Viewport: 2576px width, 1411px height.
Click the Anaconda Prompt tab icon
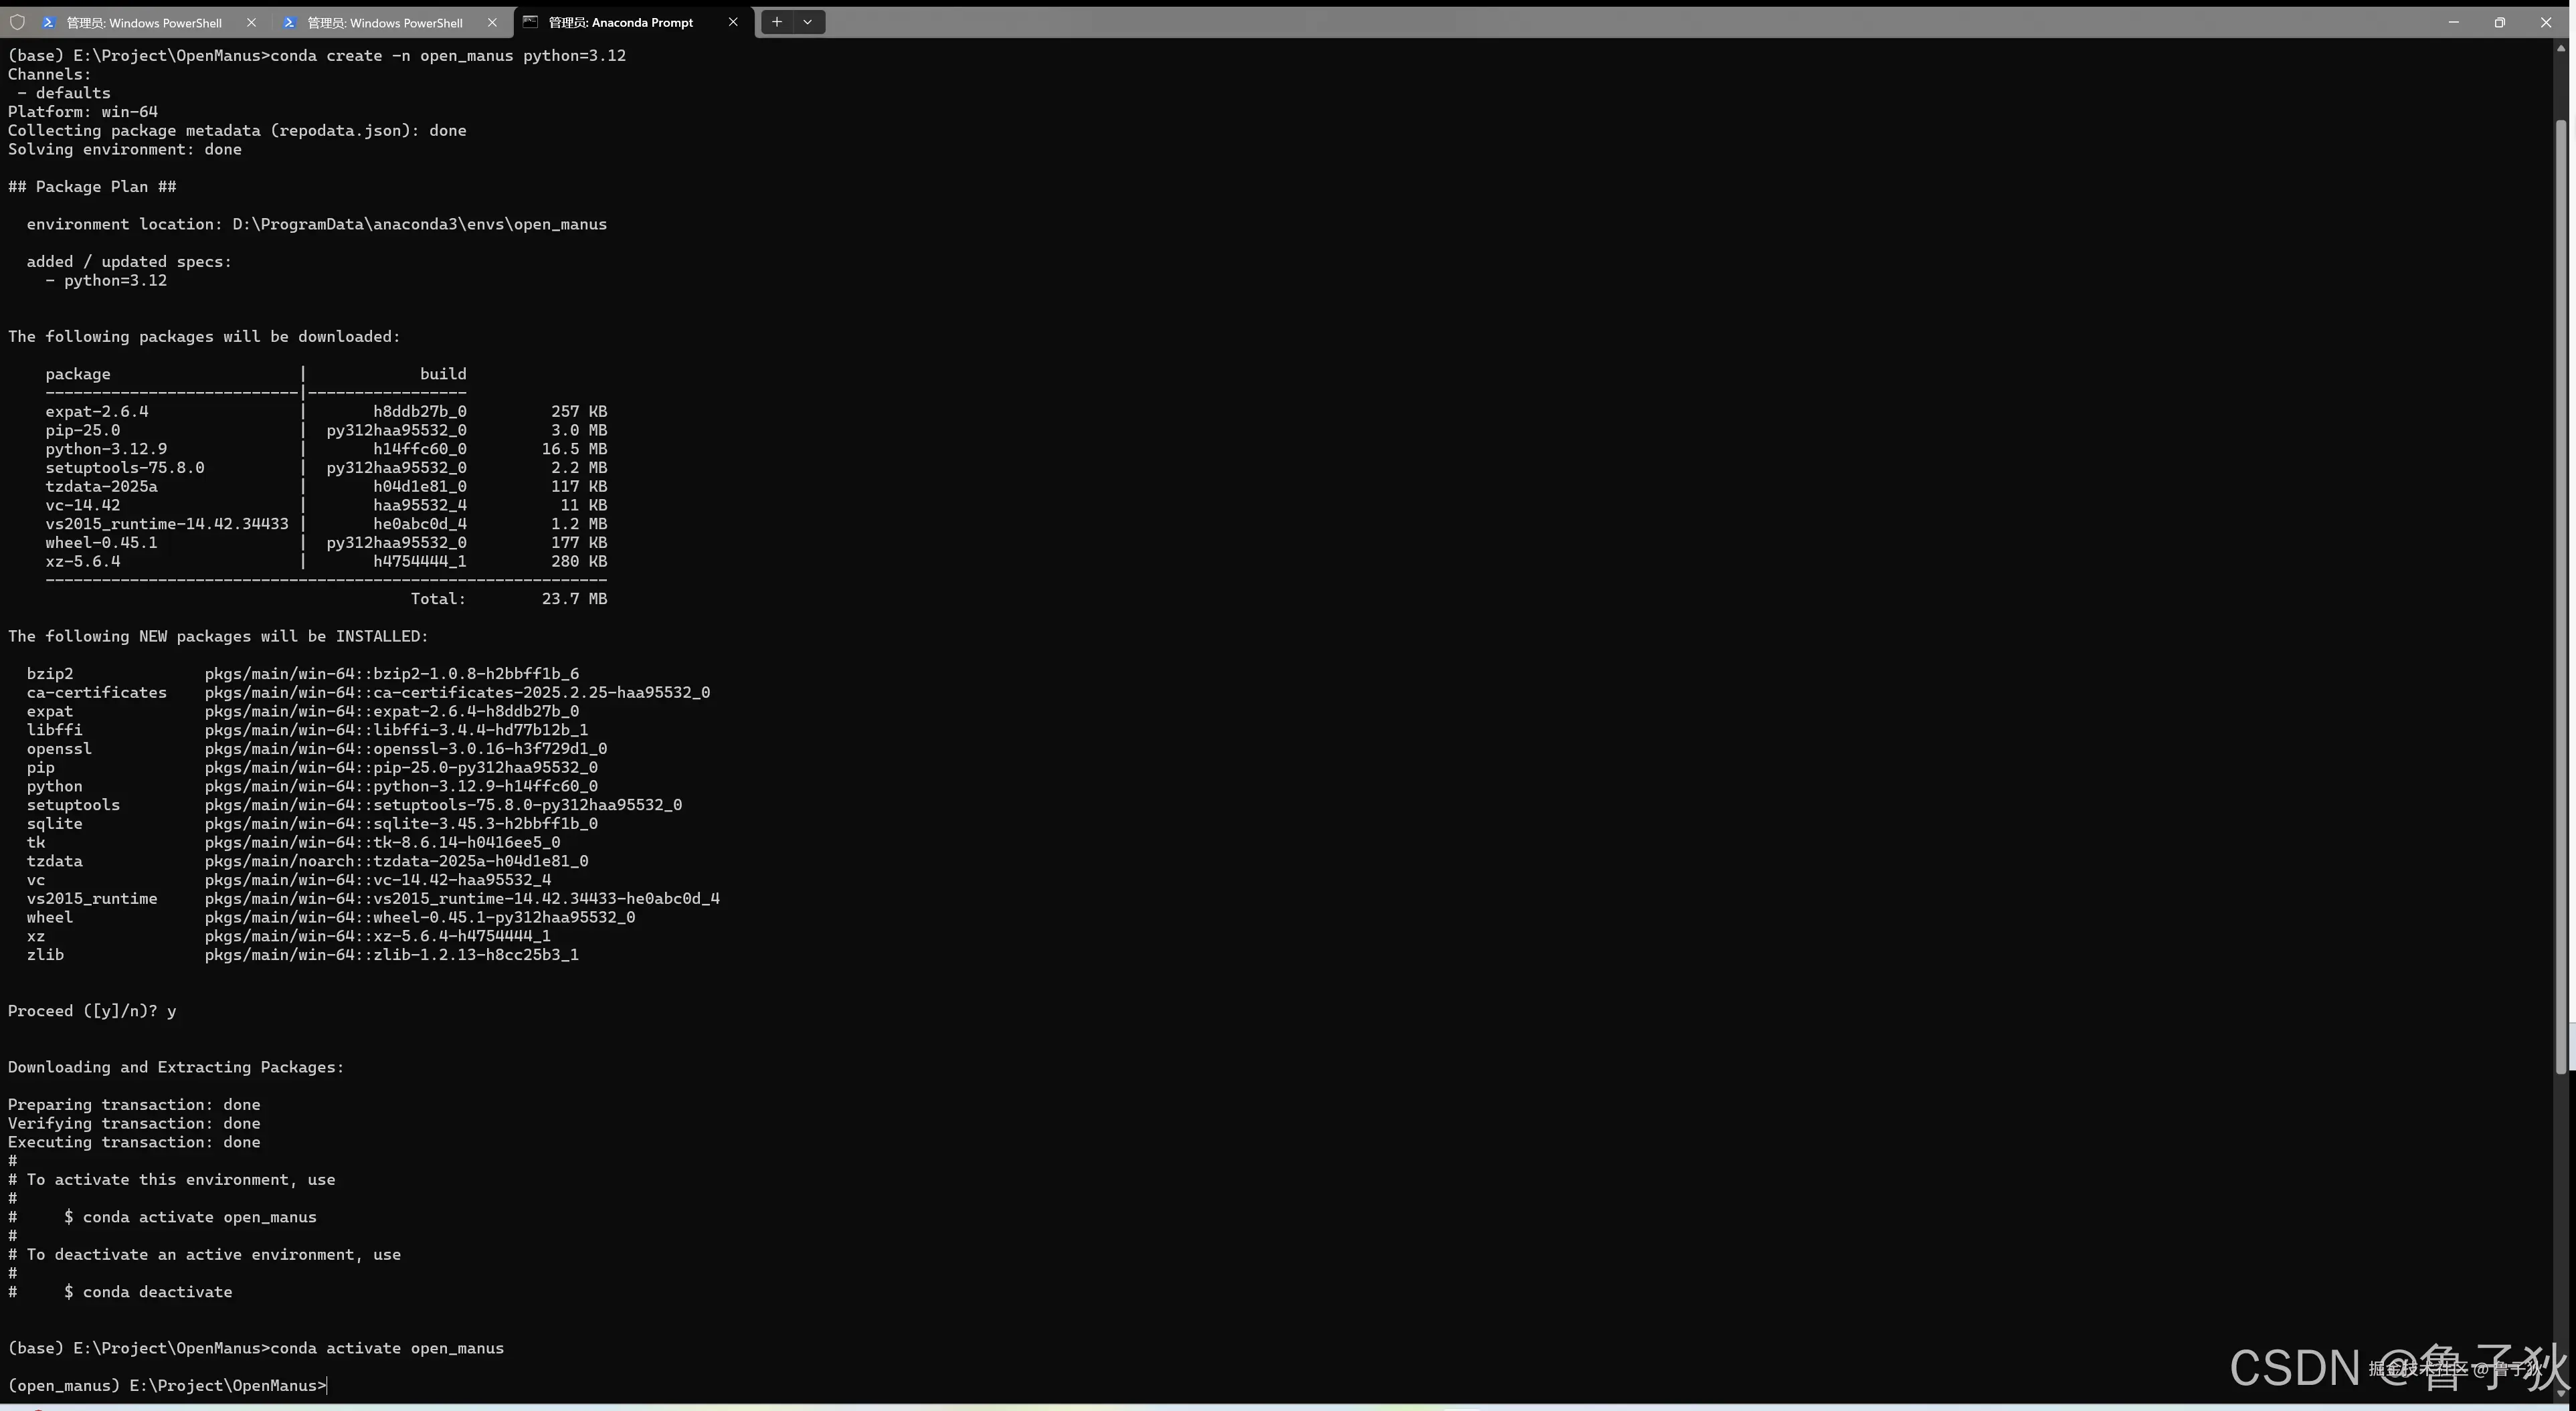pyautogui.click(x=531, y=22)
